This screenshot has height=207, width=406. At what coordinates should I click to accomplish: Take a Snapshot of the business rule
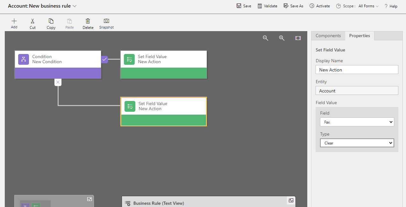click(x=106, y=23)
